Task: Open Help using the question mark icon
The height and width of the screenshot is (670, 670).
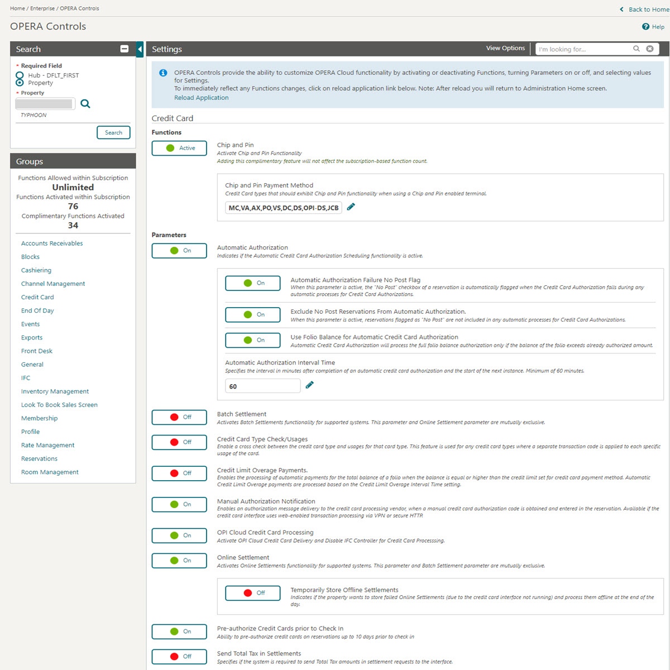Action: click(646, 26)
